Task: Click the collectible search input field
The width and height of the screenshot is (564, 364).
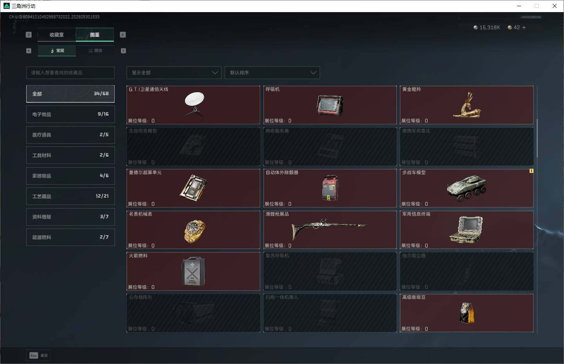Action: 70,73
